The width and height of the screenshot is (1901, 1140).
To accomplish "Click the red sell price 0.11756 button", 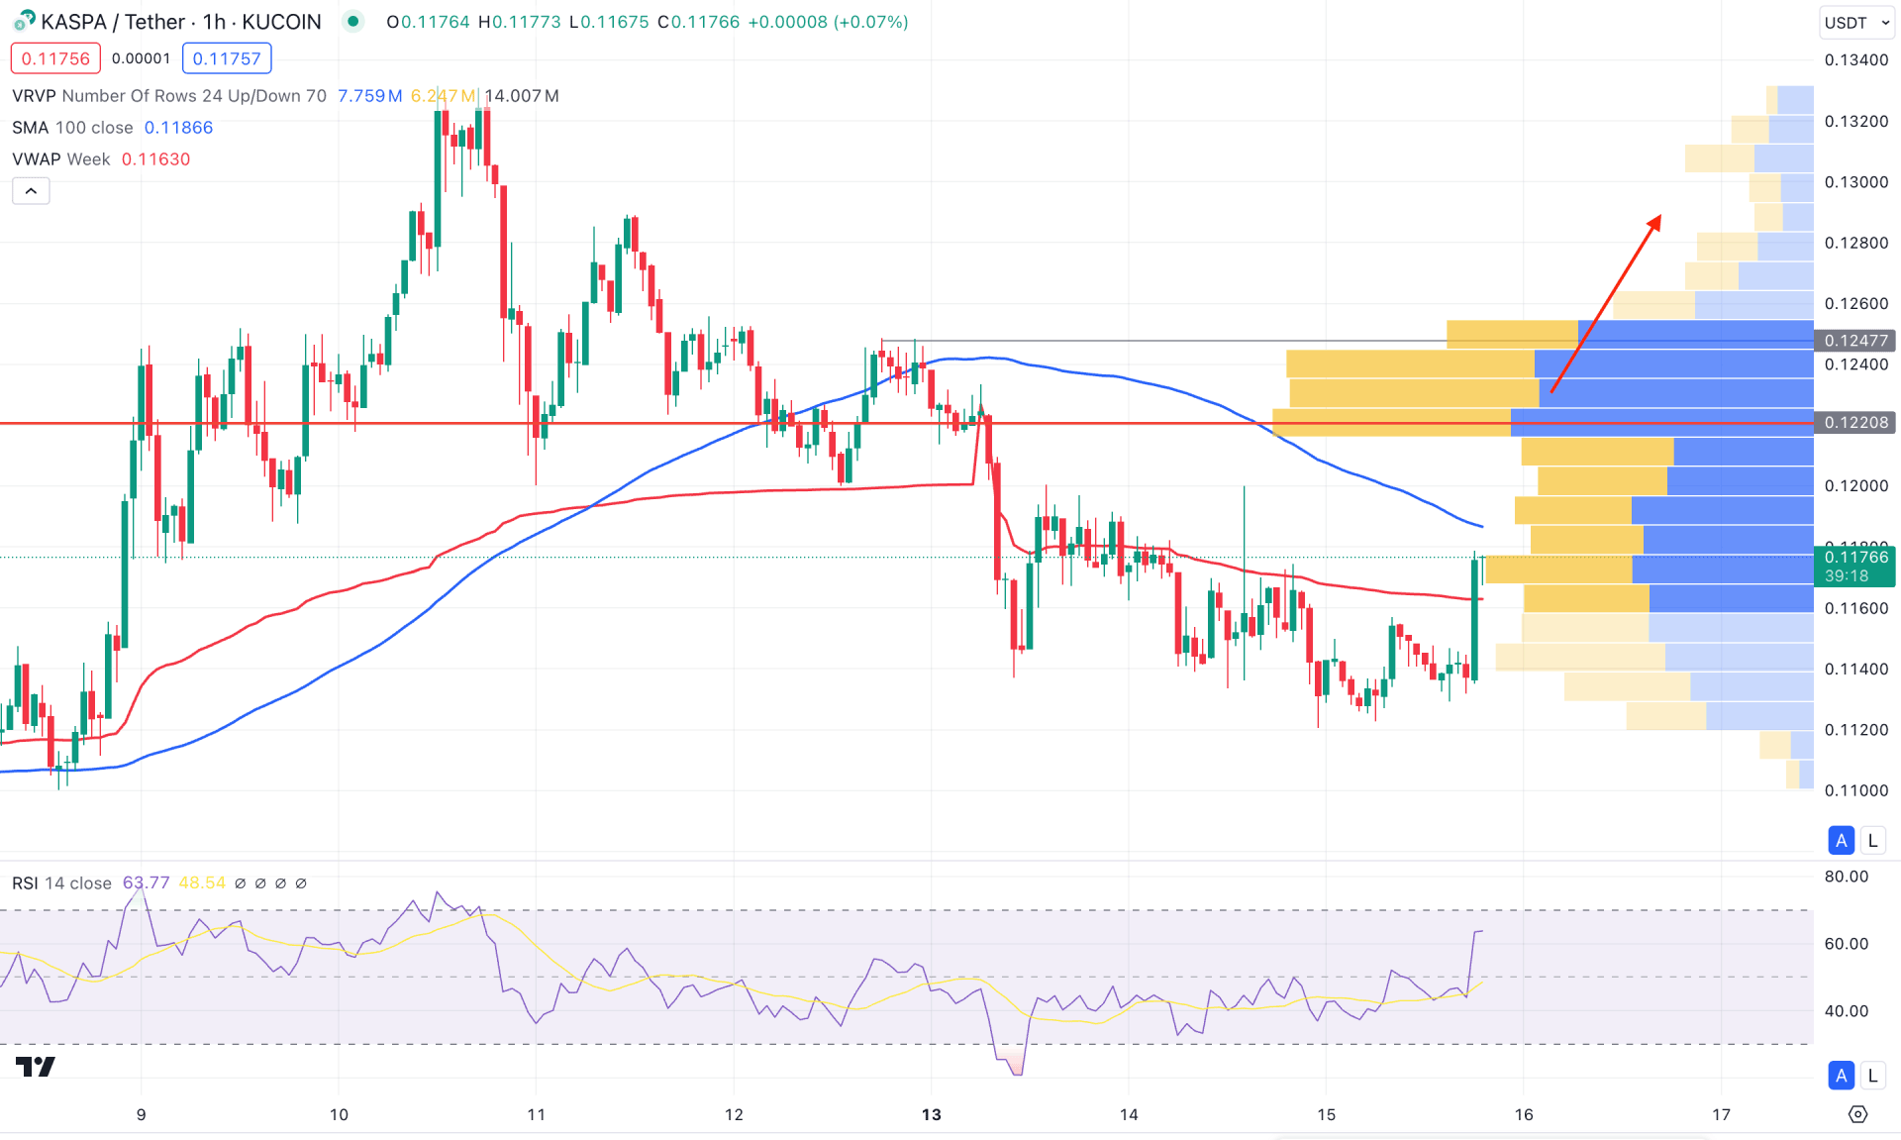I will [x=55, y=58].
